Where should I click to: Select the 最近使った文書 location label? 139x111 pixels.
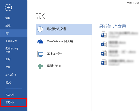point(56,29)
